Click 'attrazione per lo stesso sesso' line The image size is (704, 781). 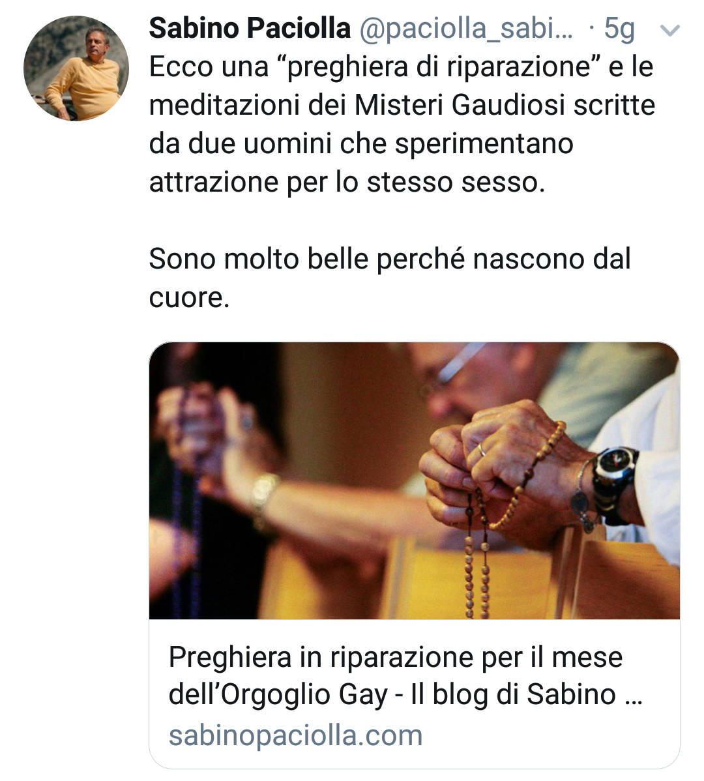point(347,182)
